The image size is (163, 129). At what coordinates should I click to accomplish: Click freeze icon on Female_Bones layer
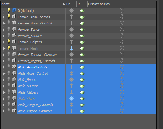click(x=71, y=30)
